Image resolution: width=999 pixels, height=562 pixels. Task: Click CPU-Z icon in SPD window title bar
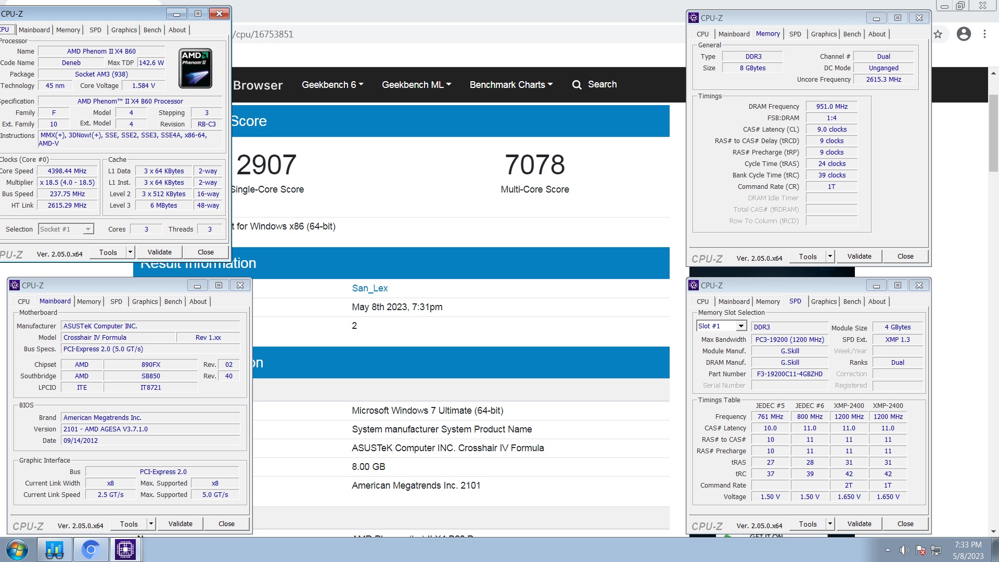pos(694,285)
